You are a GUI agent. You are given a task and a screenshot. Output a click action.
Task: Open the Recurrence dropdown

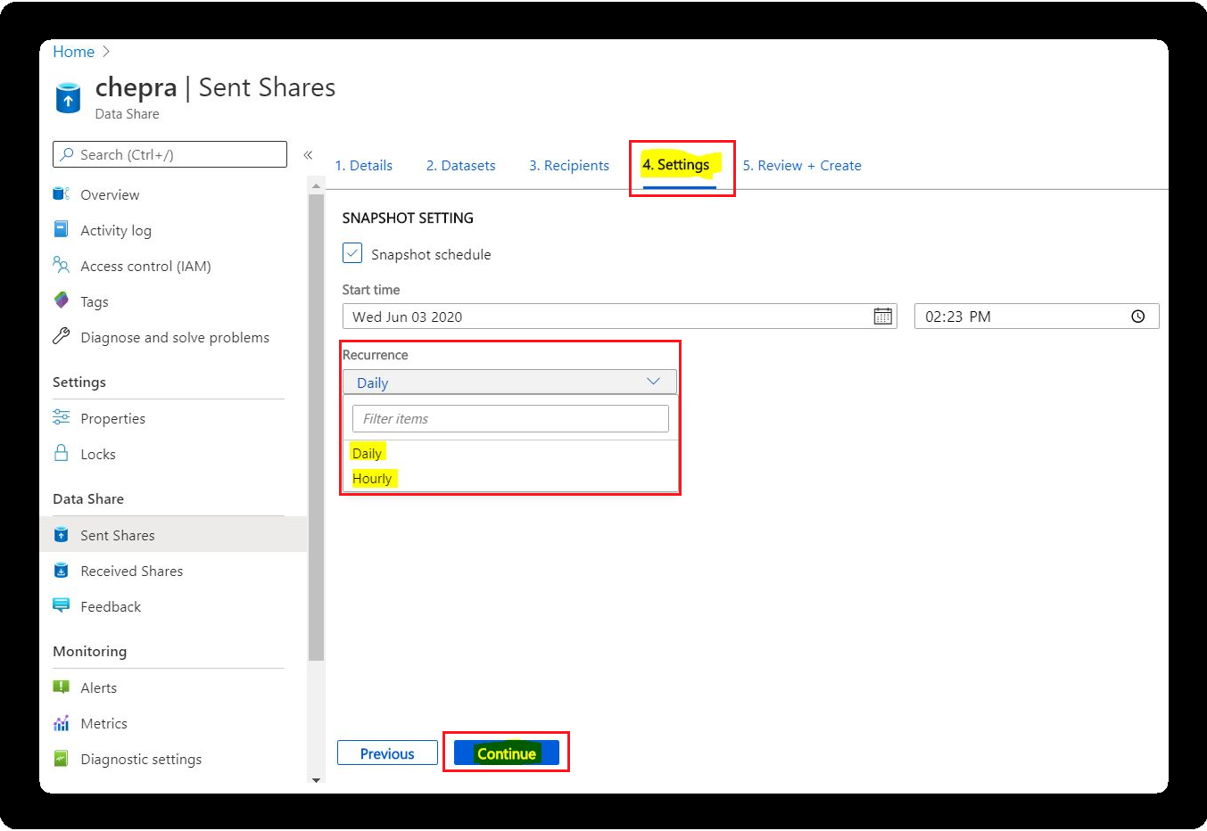click(x=509, y=383)
